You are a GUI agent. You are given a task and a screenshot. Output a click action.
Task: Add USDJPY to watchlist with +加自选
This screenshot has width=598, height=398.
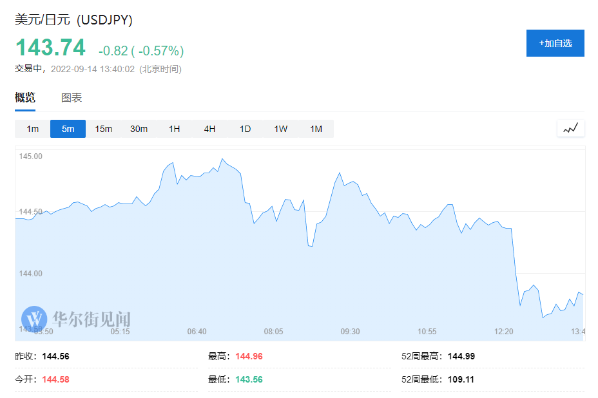555,43
